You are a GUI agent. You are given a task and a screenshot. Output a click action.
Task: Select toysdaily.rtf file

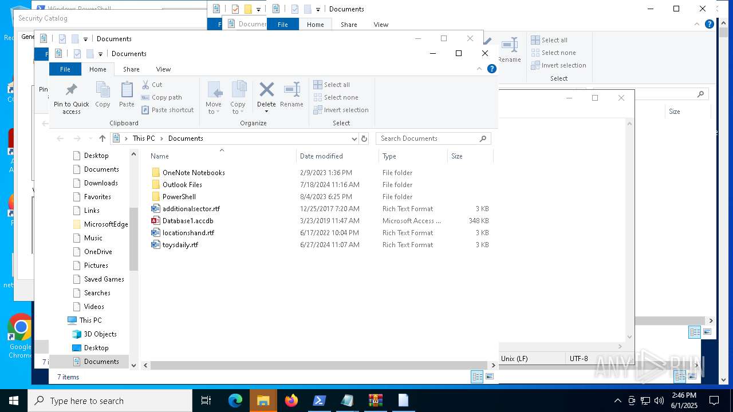click(180, 245)
